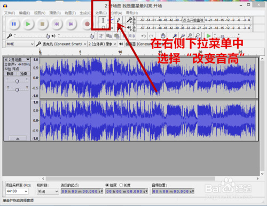This screenshot has height=206, width=267.
Task: Click the vertical scrollbar down arrow
Action: coord(262,174)
